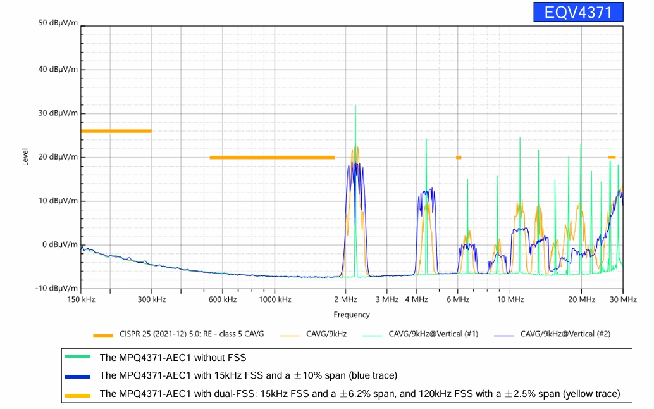654x409 pixels.
Task: Click the orange limit line near 26 dBµV/m
Action: point(116,131)
